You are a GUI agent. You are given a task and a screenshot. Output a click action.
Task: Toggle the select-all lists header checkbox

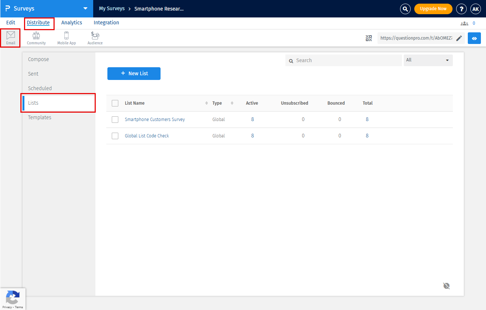pos(115,103)
